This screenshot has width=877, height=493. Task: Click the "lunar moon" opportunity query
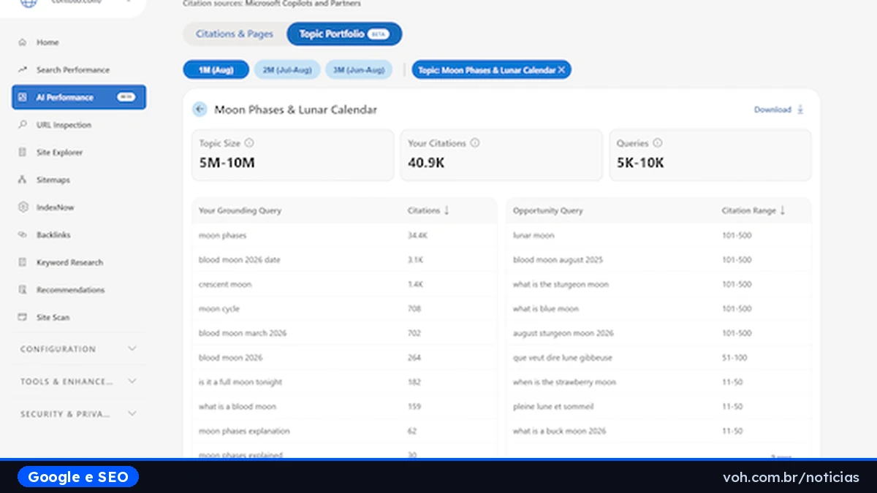pos(534,235)
